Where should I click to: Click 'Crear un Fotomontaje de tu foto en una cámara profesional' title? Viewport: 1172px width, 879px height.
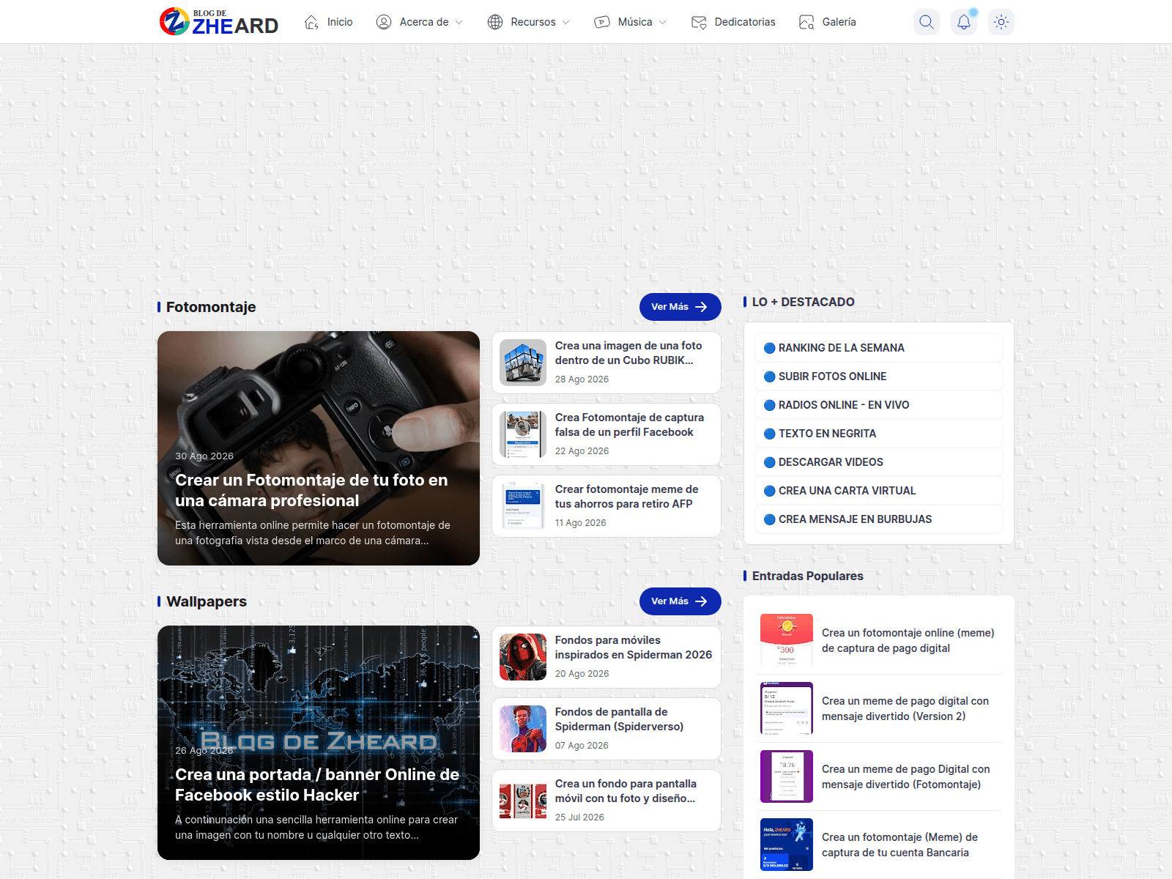tap(311, 490)
